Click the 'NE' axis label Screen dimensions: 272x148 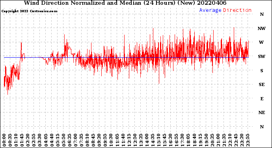262,112
